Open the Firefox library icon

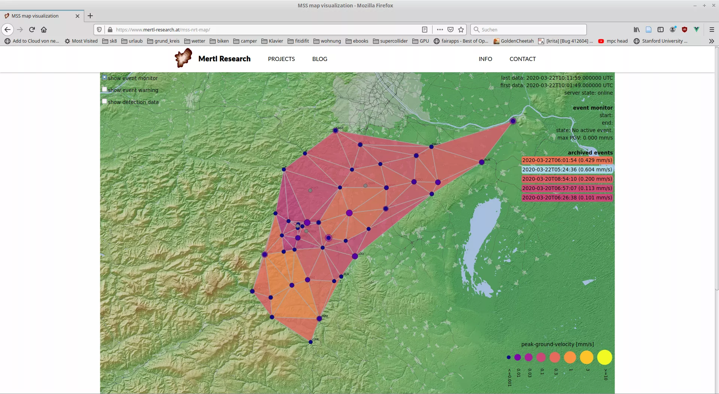pos(636,30)
